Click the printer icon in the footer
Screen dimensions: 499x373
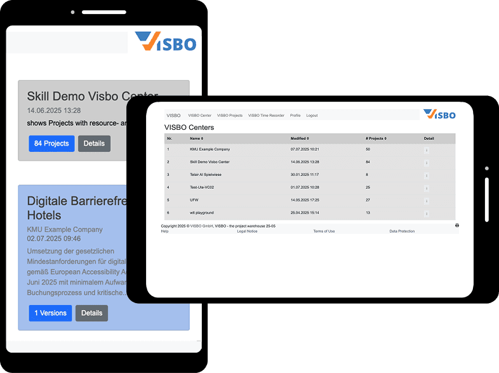[456, 226]
